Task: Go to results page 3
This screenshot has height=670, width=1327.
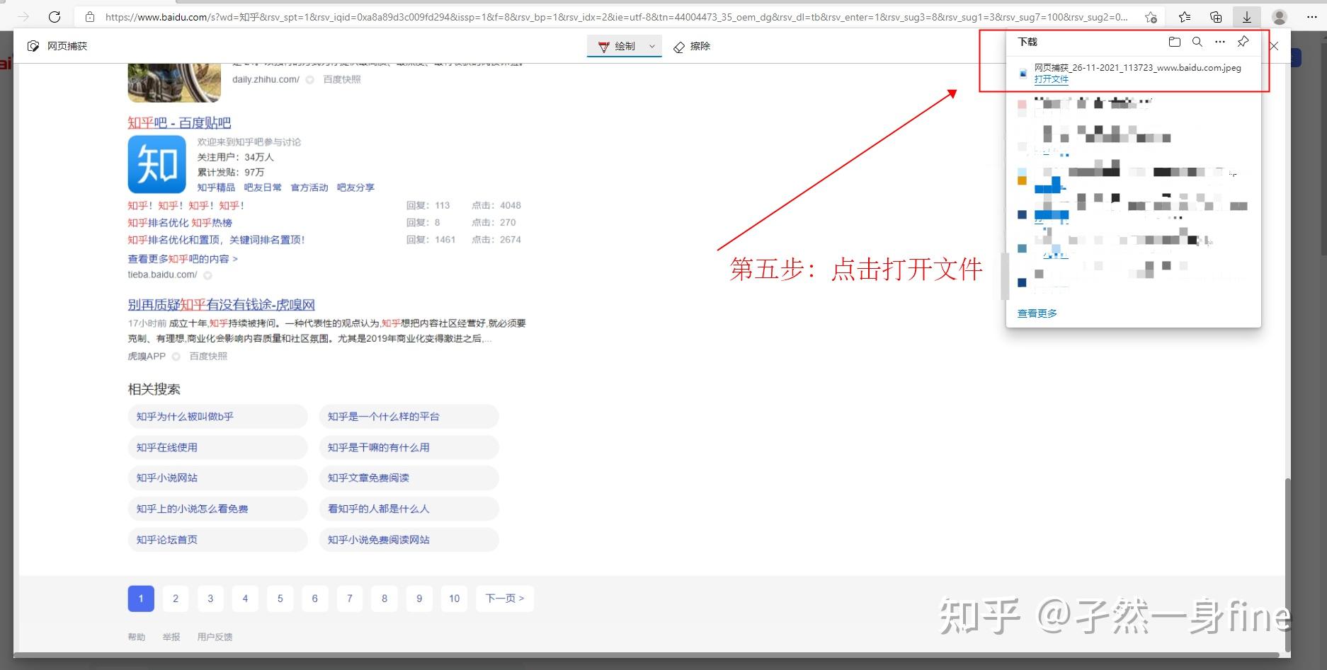Action: coord(210,599)
